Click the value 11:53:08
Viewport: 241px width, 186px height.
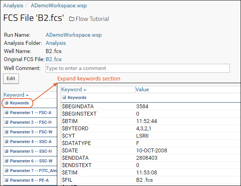click(147, 172)
